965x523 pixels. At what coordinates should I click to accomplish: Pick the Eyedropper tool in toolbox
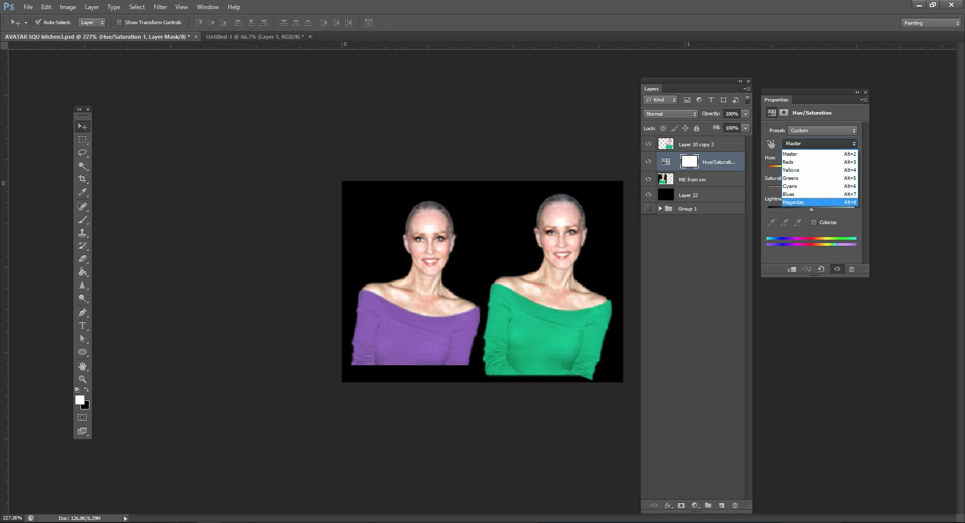click(82, 192)
